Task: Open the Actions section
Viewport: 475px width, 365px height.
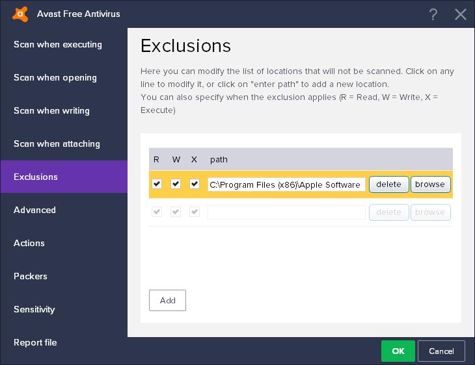Action: (29, 243)
